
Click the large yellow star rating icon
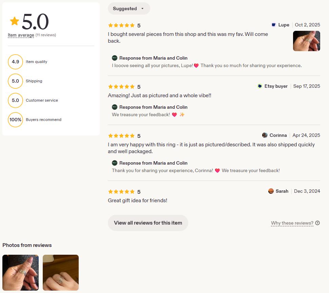pos(15,21)
